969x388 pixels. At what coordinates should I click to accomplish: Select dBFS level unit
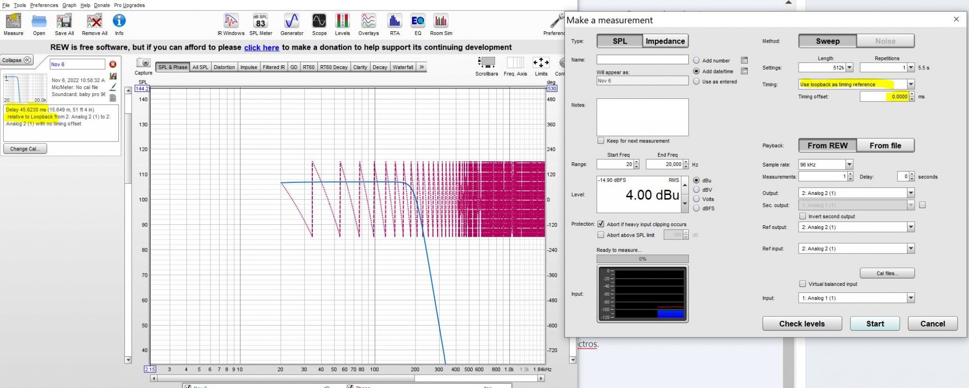coord(696,208)
